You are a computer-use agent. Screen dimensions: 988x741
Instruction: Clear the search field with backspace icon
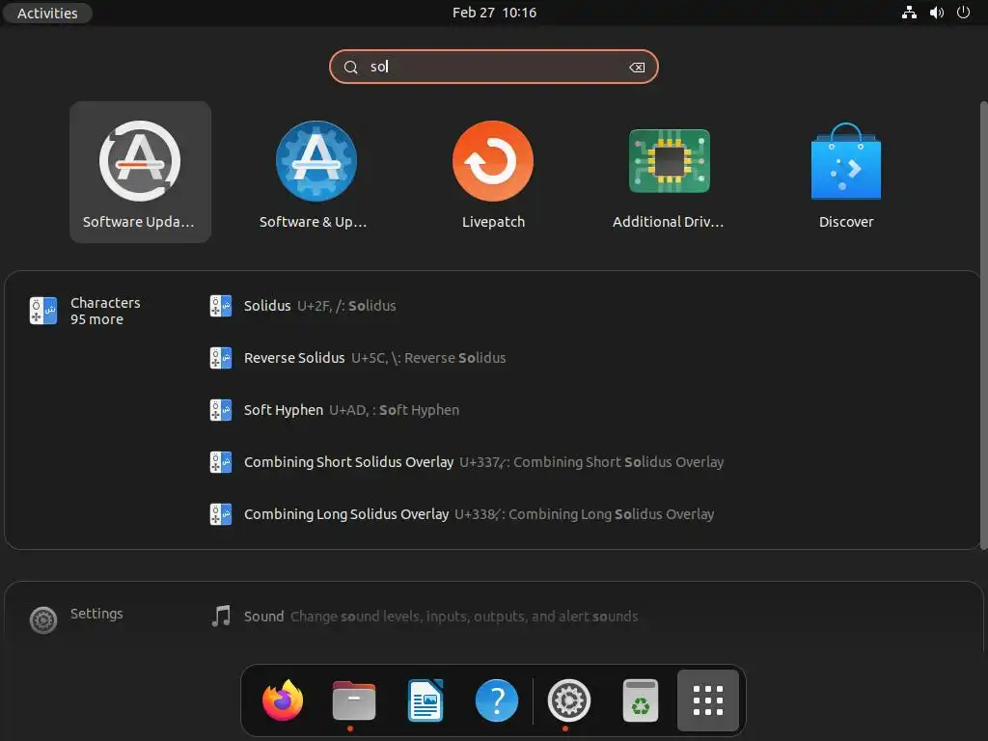click(x=637, y=68)
